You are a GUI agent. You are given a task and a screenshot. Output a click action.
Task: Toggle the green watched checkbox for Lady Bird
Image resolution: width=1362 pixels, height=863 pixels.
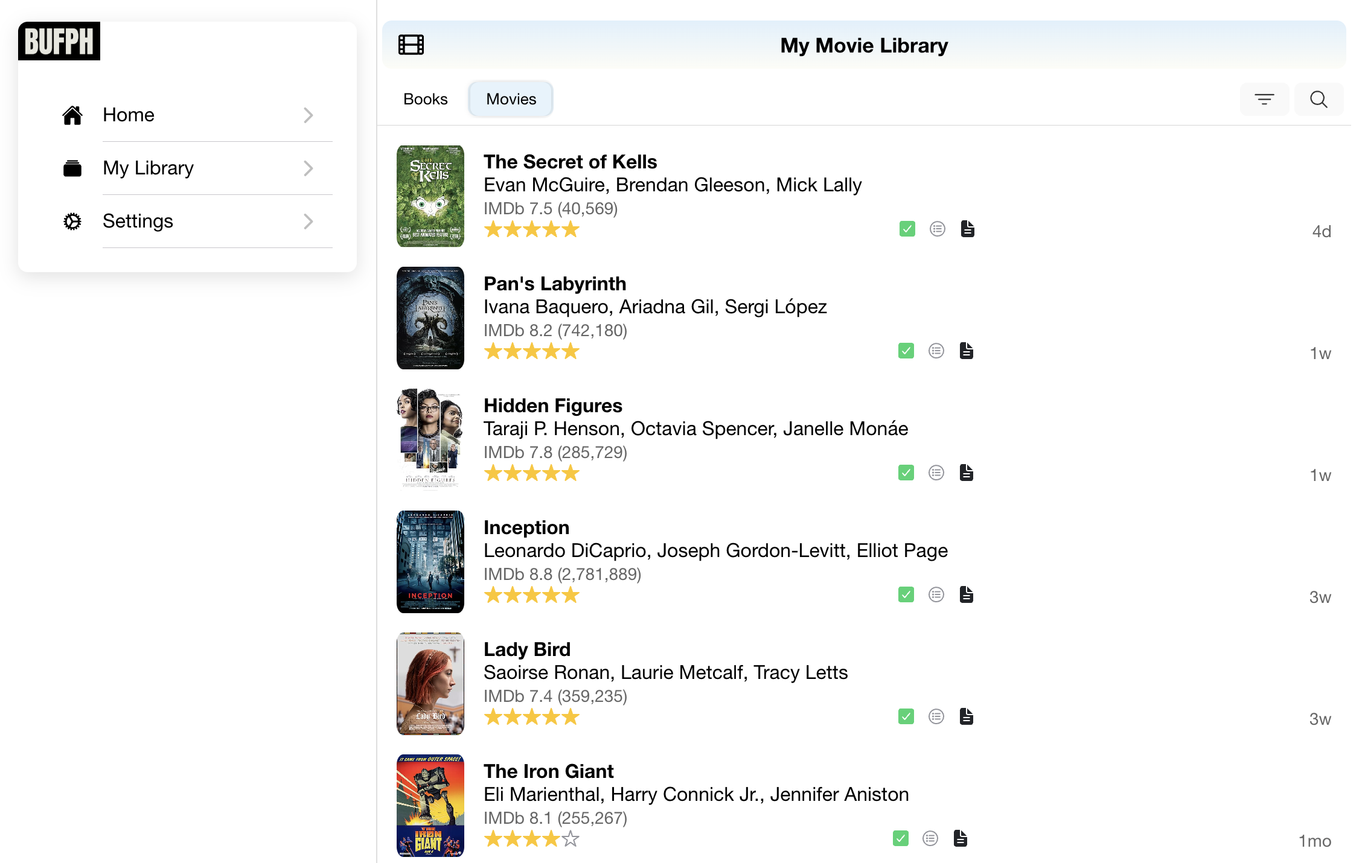[906, 716]
